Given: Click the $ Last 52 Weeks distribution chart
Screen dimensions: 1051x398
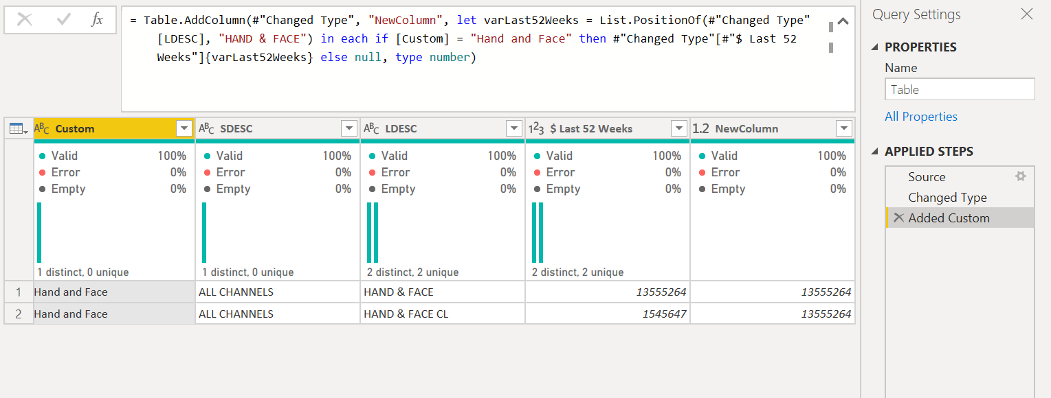Looking at the screenshot, I should point(538,233).
